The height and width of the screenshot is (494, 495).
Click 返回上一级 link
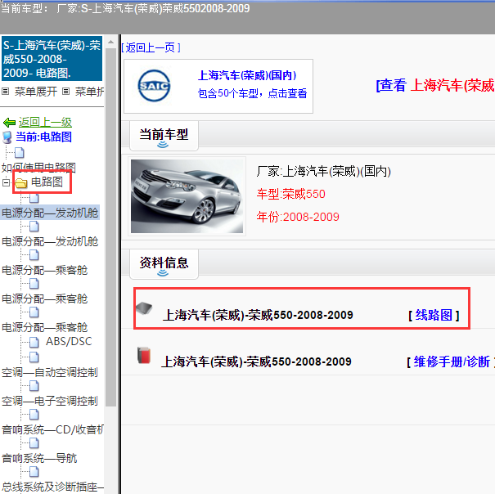[45, 122]
